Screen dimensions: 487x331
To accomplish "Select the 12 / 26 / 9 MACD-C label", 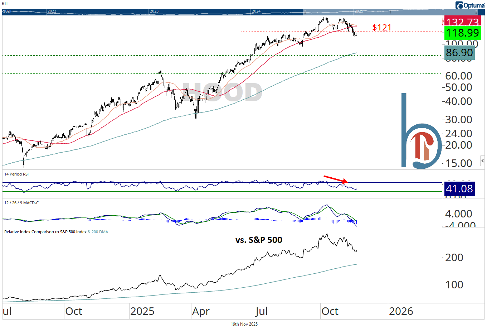I will tap(21, 203).
